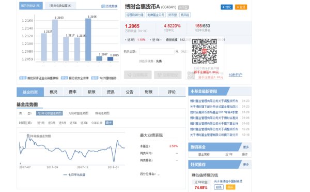This screenshot has height=192, width=310.
Task: Open the news item dated 12-26
Action: pos(214,129)
